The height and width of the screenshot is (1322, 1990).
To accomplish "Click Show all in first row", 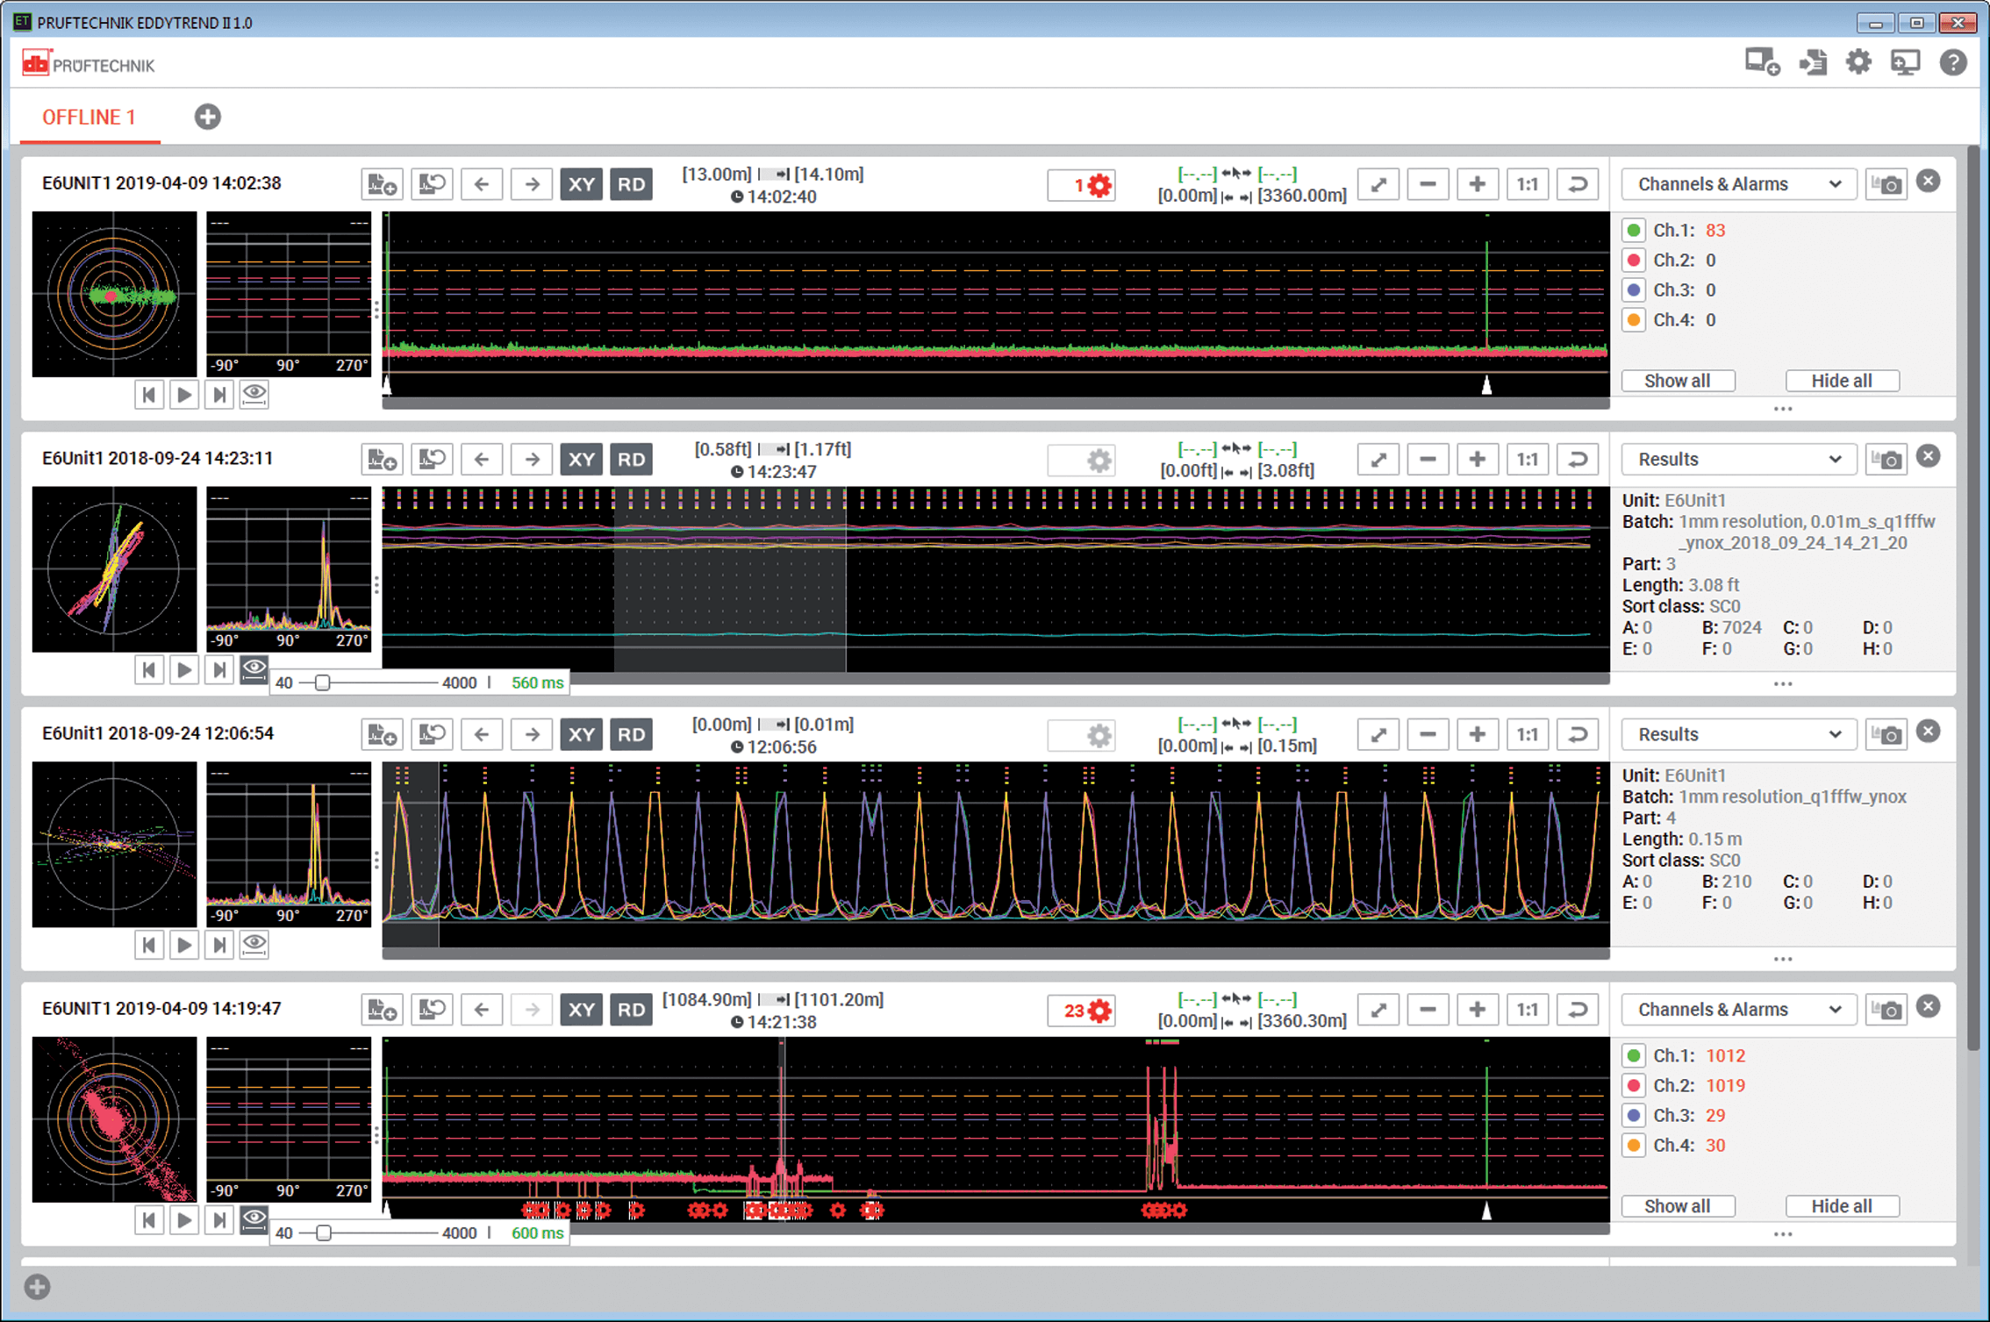I will click(1678, 381).
